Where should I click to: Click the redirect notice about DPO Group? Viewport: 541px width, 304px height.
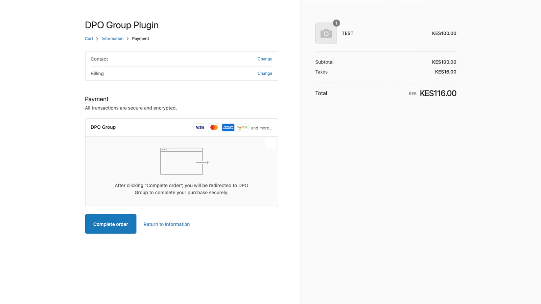pyautogui.click(x=181, y=189)
